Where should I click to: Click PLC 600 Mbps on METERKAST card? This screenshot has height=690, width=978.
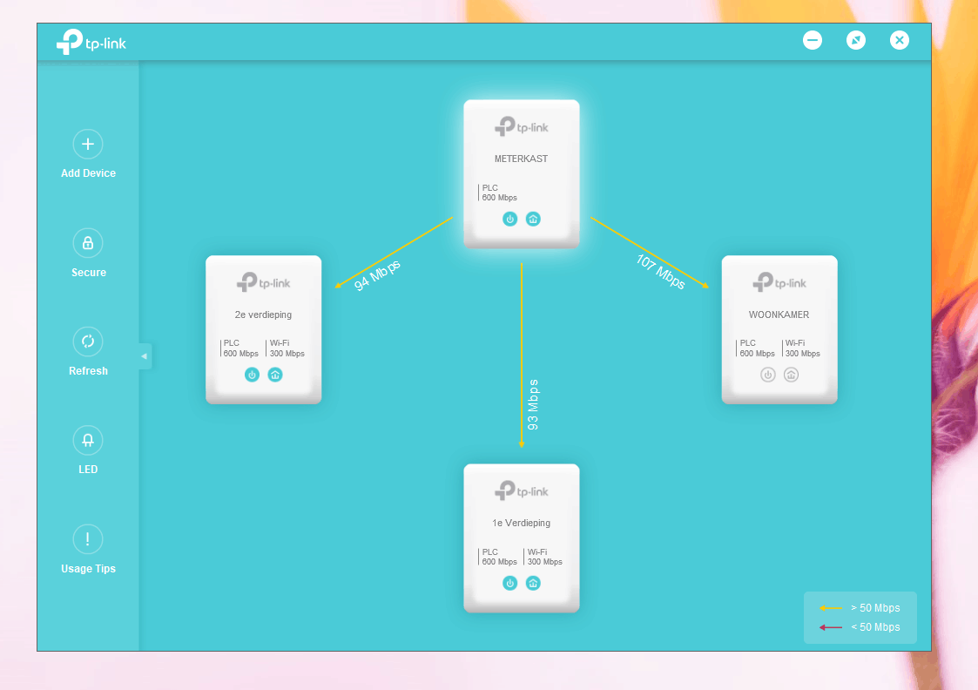pyautogui.click(x=498, y=193)
